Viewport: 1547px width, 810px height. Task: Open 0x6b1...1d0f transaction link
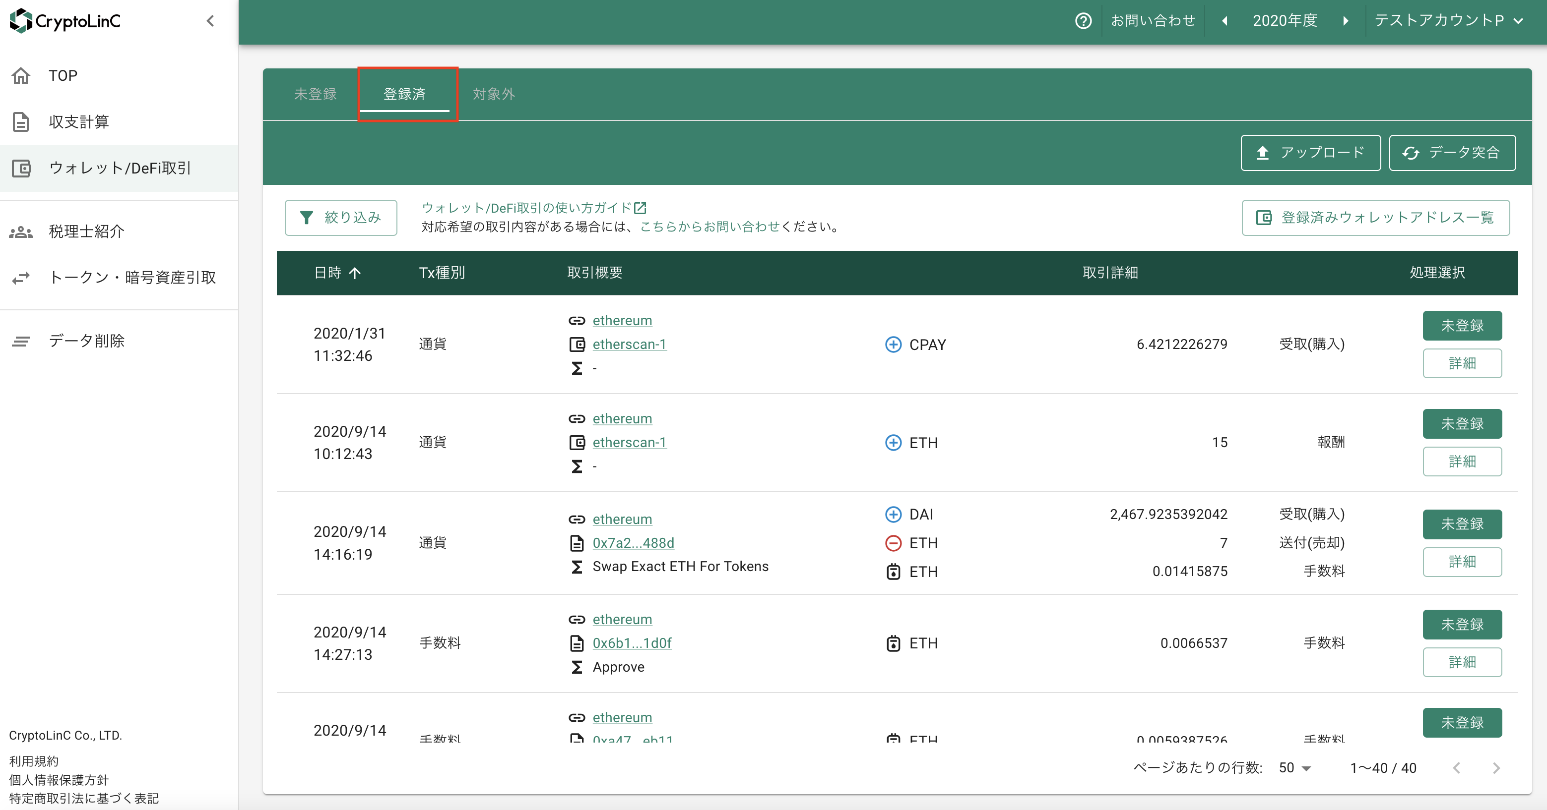[632, 643]
